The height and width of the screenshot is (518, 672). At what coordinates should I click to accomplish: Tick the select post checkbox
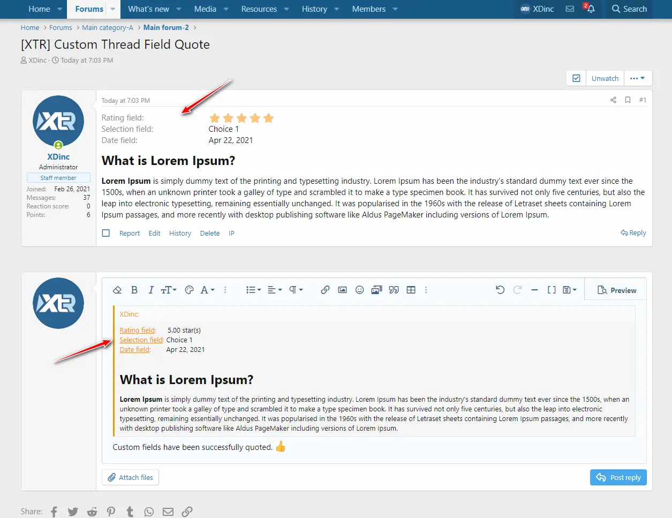106,233
